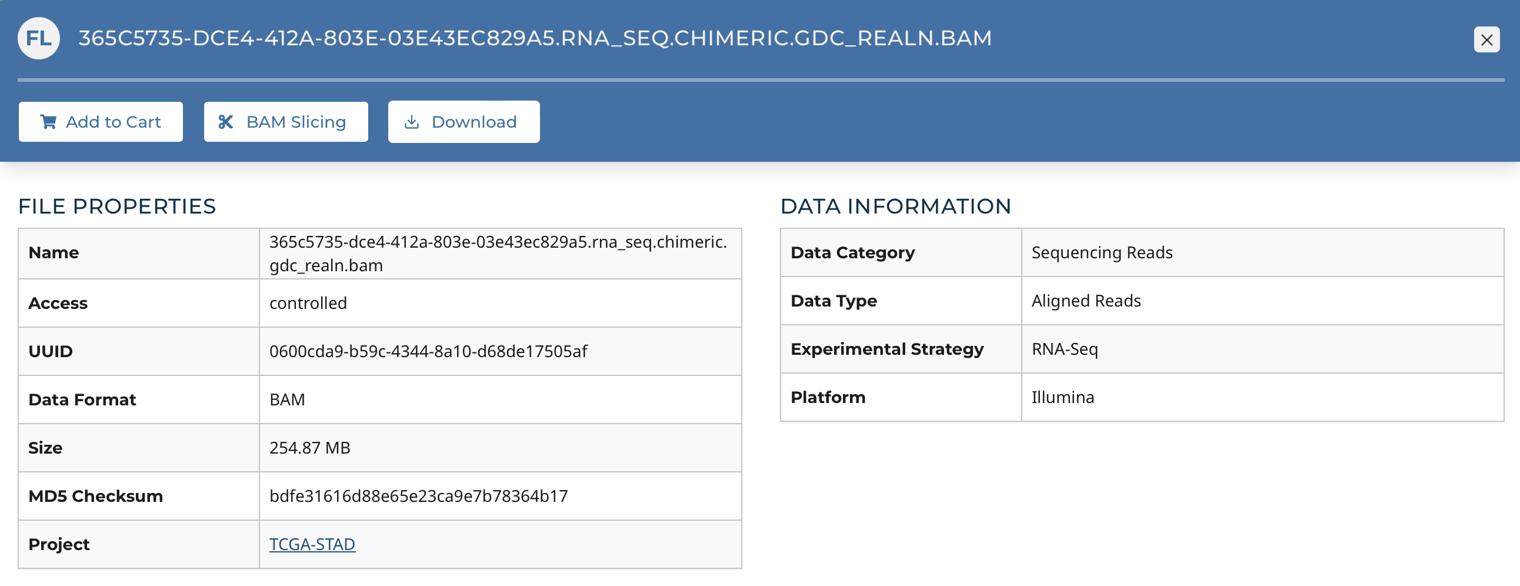
Task: Click the file title in the header
Action: [x=535, y=38]
